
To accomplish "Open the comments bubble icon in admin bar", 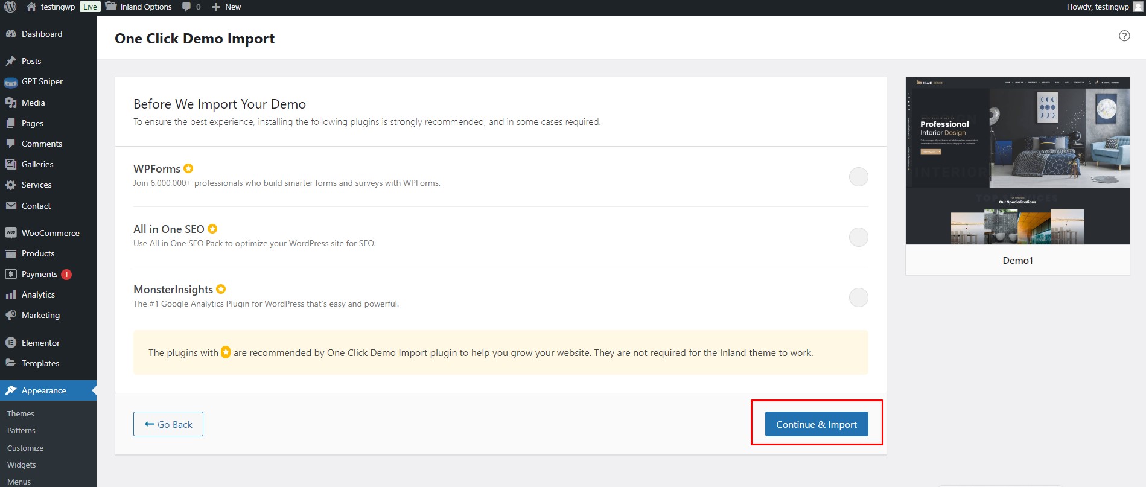I will tap(186, 7).
